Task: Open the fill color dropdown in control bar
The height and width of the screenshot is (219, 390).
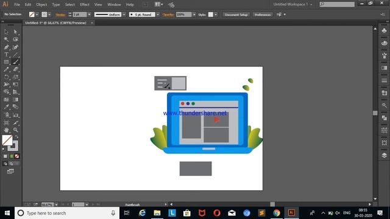Action: tap(37, 15)
